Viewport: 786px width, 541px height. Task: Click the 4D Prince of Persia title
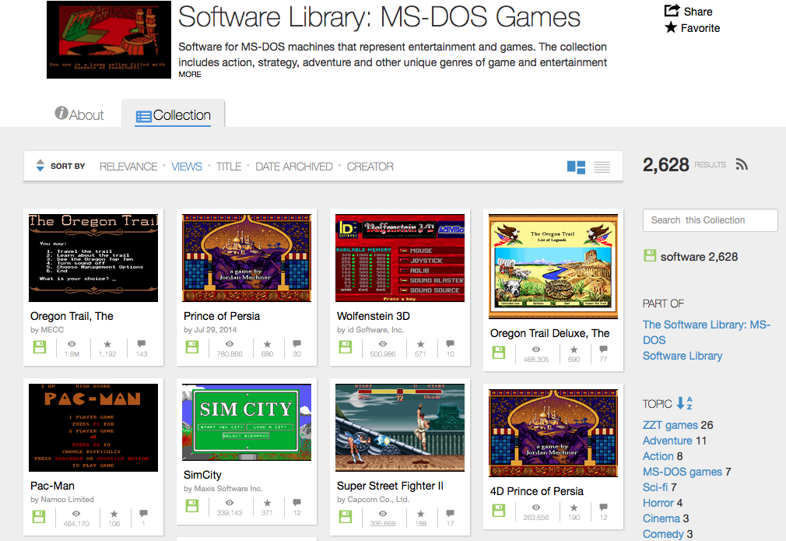[537, 491]
